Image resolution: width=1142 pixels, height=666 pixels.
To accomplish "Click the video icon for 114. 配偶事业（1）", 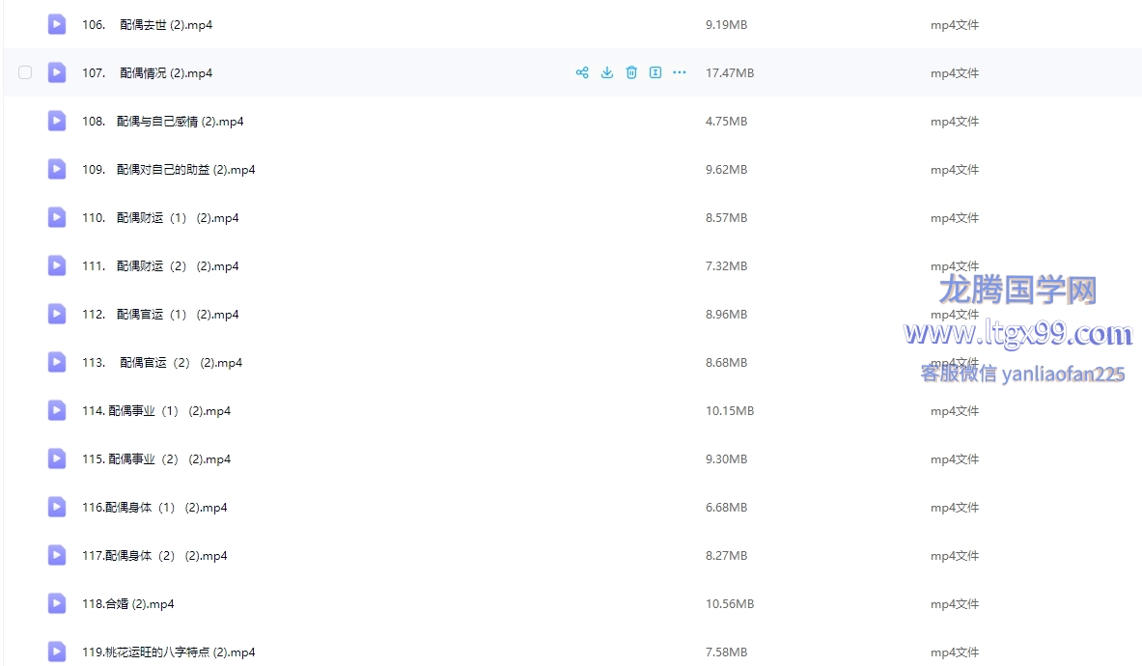I will click(x=57, y=410).
